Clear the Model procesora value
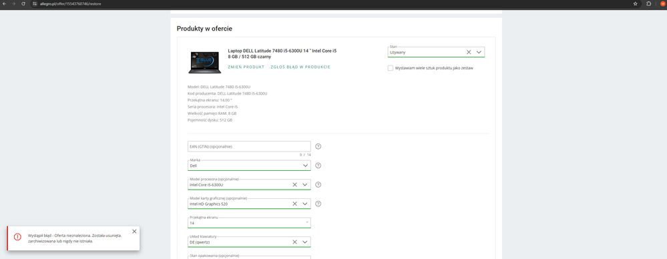This screenshot has height=259, width=667. point(295,185)
